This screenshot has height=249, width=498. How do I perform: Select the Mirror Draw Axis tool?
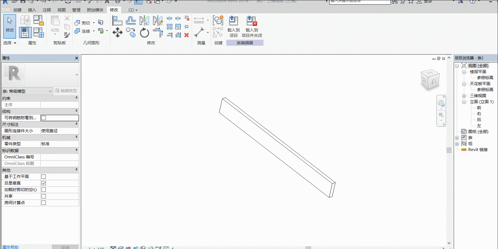point(158,21)
